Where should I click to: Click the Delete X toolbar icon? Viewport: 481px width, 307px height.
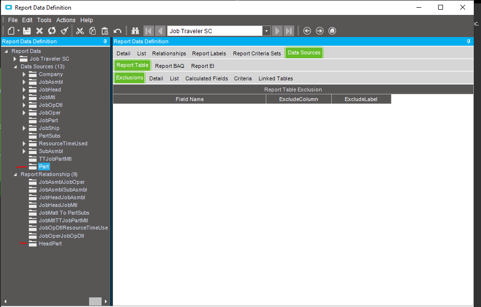tap(39, 31)
